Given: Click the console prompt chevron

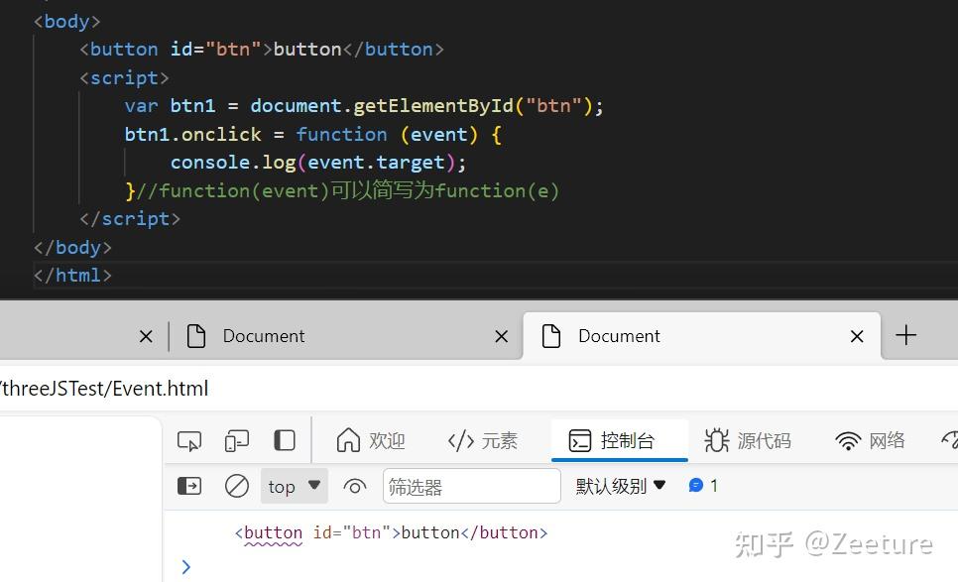Looking at the screenshot, I should coord(186,567).
